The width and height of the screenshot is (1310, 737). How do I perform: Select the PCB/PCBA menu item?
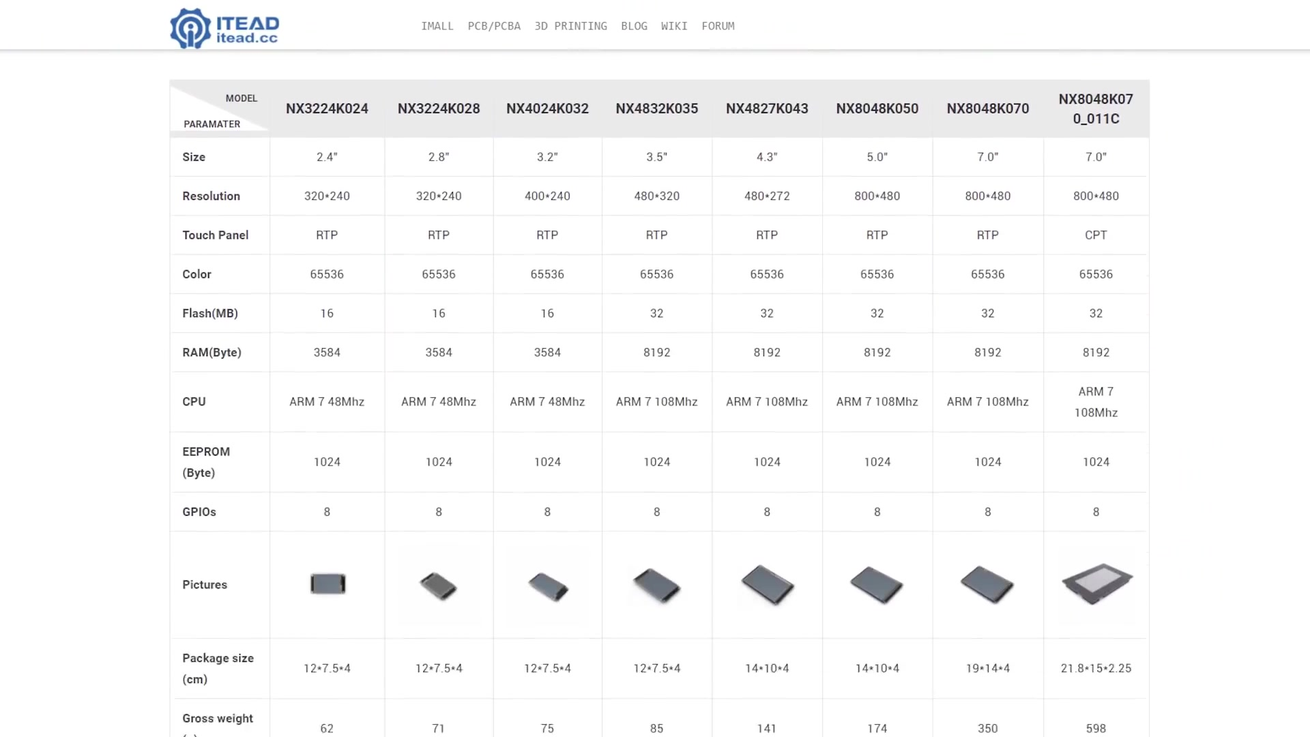pos(494,25)
